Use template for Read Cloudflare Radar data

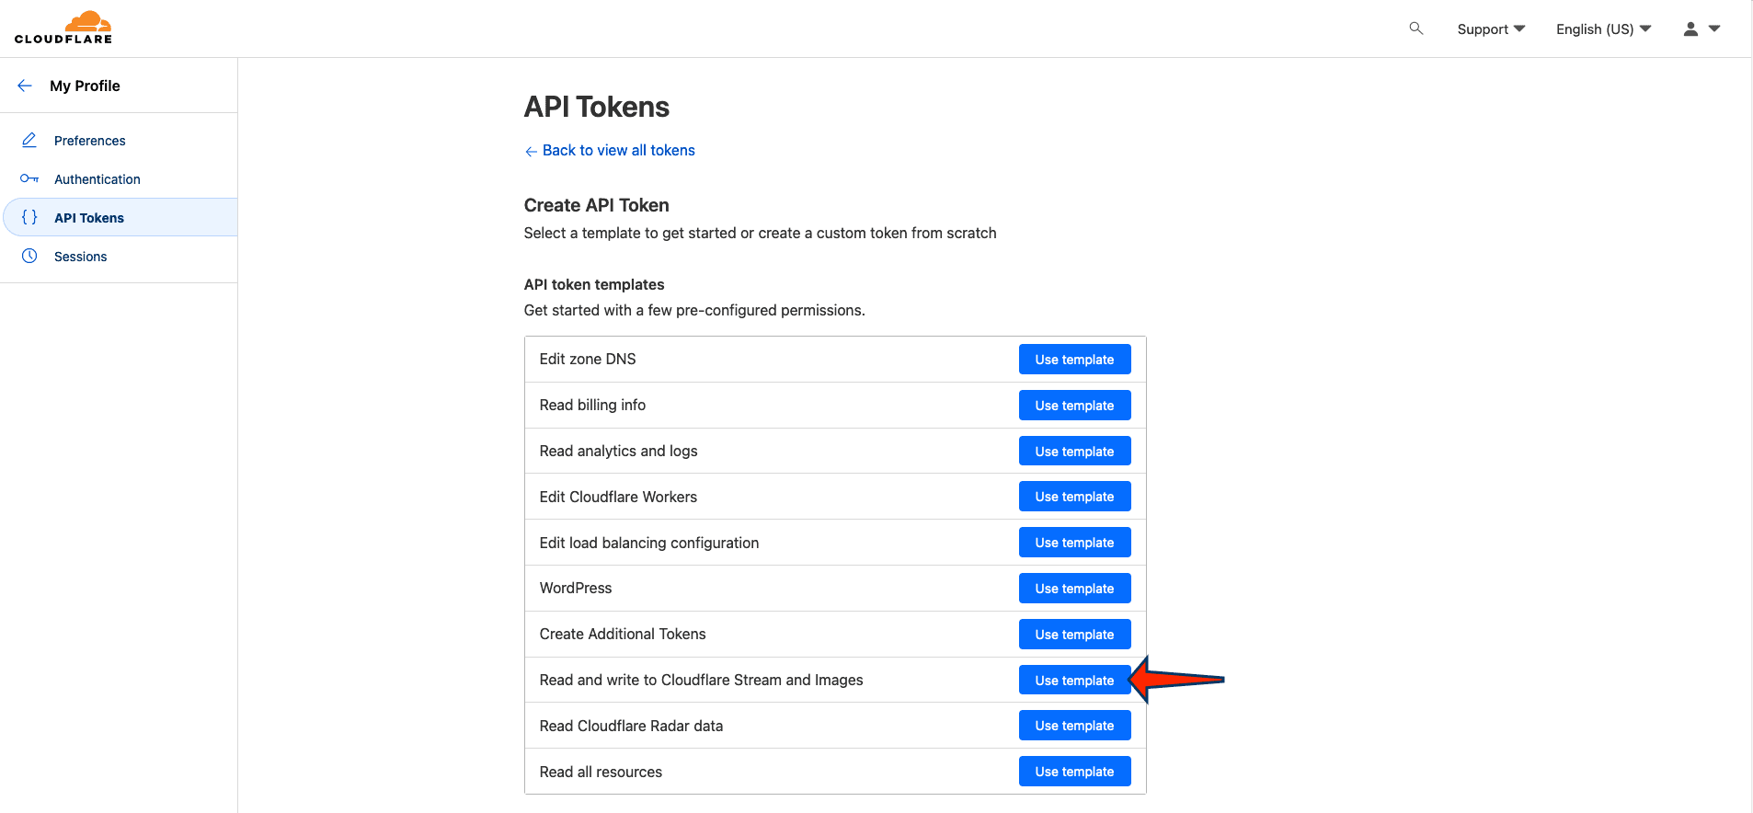1074,726
